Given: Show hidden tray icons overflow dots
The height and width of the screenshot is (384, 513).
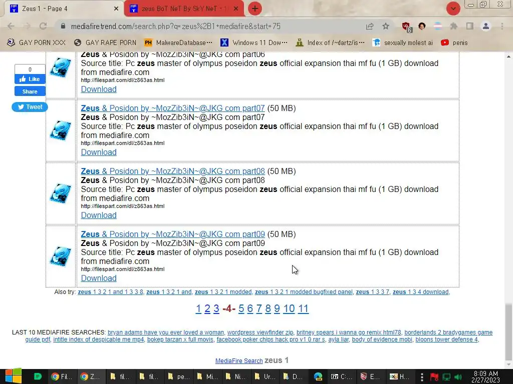Looking at the screenshot, I should click(422, 377).
